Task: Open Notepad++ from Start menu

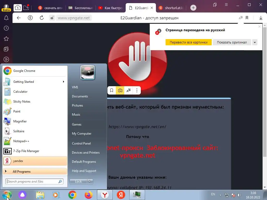Action: coord(35,141)
